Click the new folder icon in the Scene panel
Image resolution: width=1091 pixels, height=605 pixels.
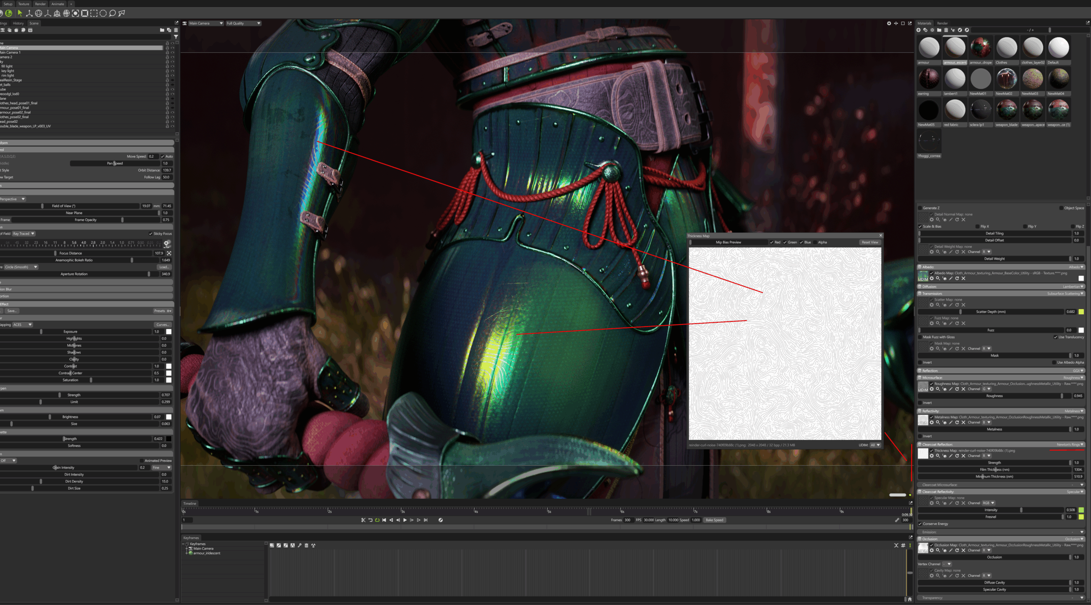pos(162,30)
